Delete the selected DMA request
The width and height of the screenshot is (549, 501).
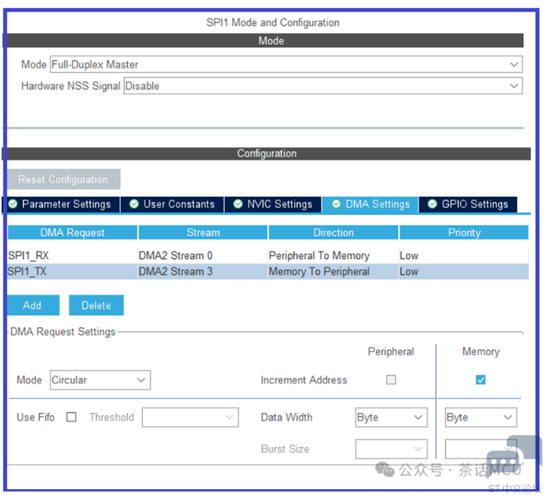pyautogui.click(x=96, y=305)
